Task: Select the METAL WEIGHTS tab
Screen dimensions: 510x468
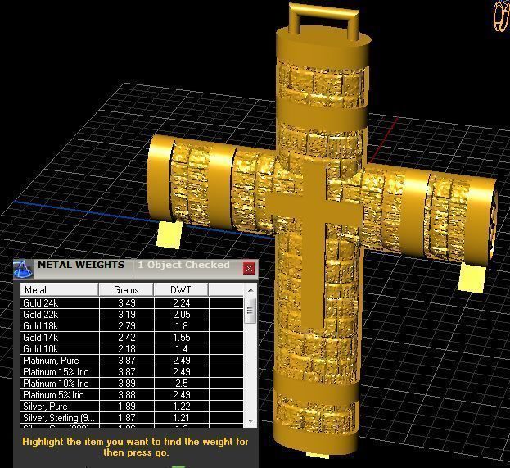Action: 81,265
